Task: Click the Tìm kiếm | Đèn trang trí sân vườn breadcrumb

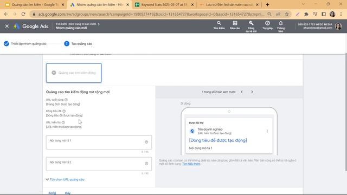Action: pyautogui.click(x=76, y=24)
